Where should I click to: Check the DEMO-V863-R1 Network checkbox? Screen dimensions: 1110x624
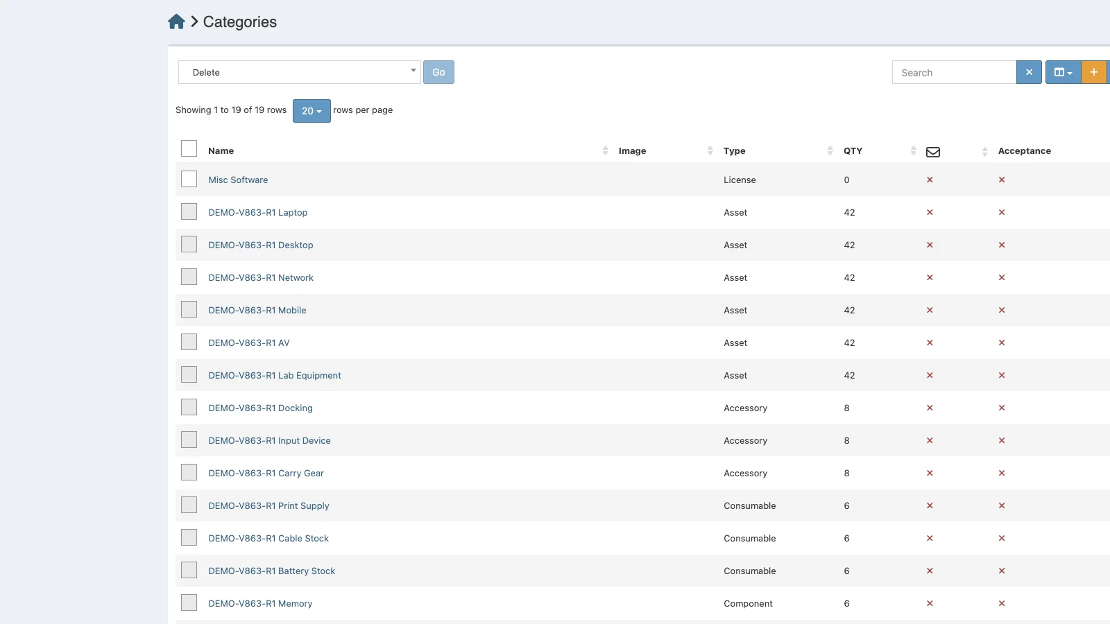coord(189,277)
